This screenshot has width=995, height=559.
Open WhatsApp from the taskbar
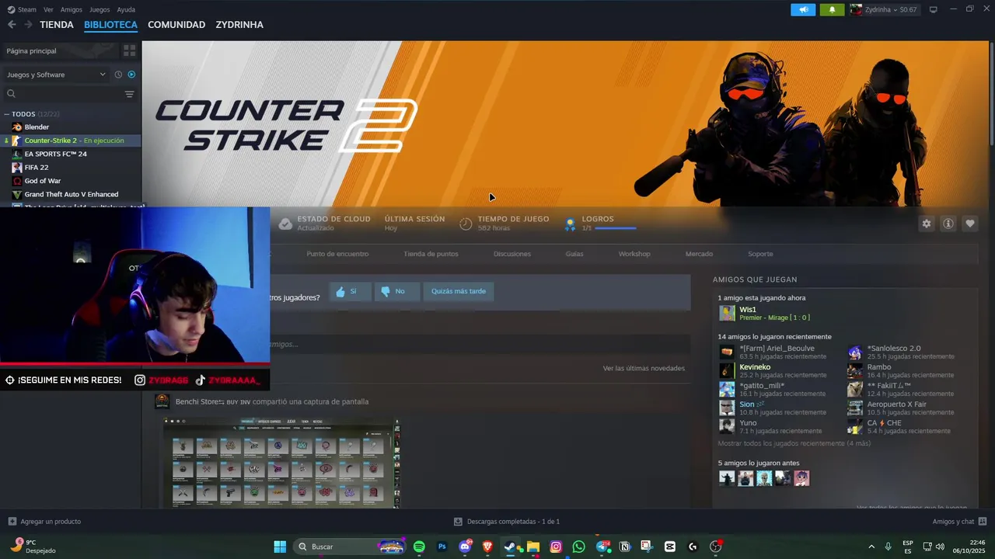click(579, 547)
